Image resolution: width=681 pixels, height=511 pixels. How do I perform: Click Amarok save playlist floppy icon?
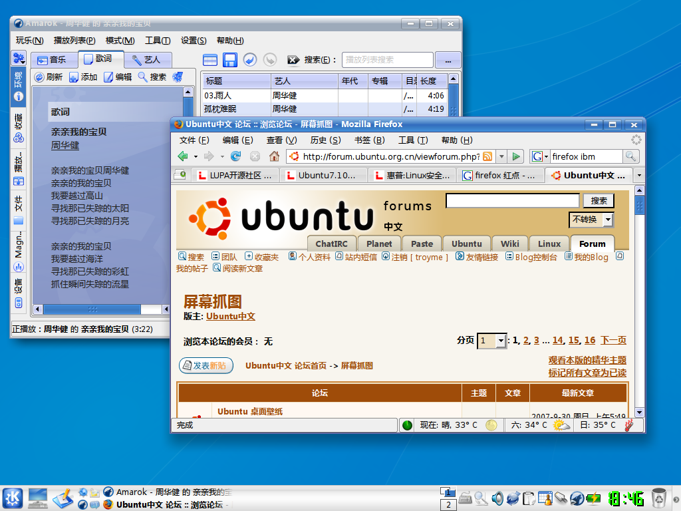[229, 59]
